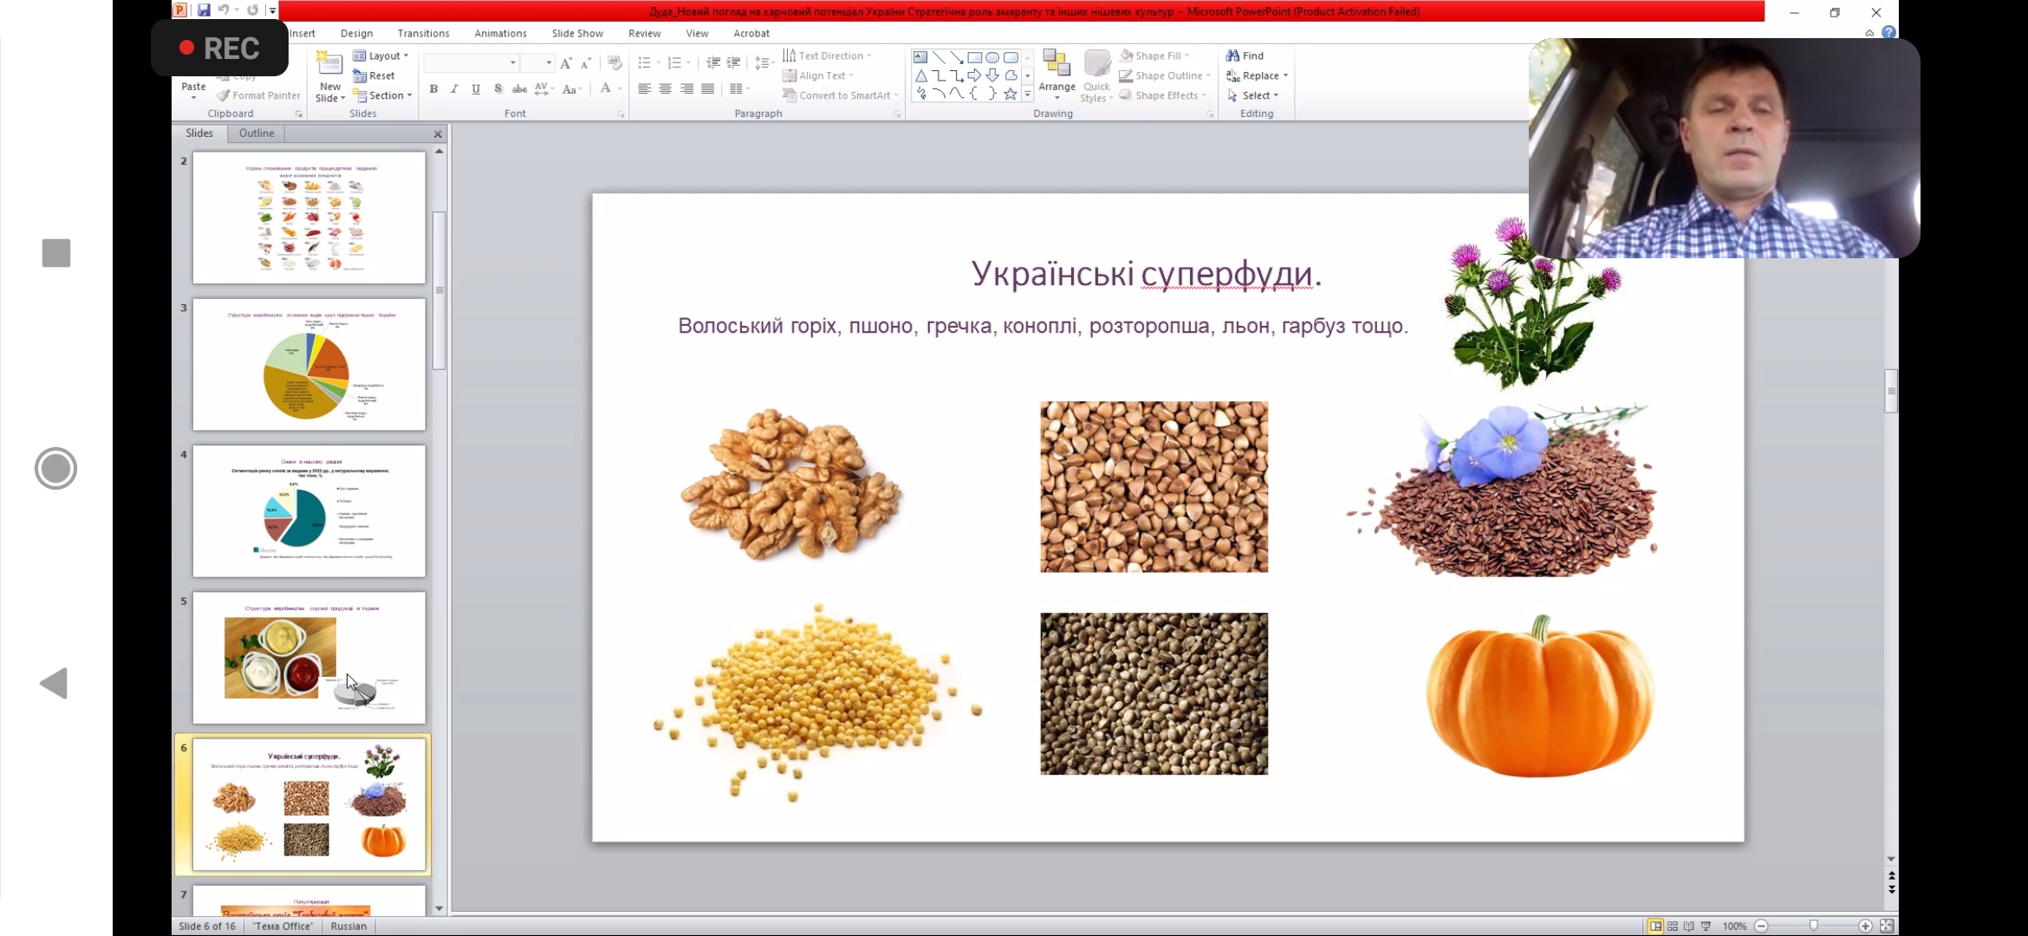
Task: Align text to the left
Action: pos(644,89)
